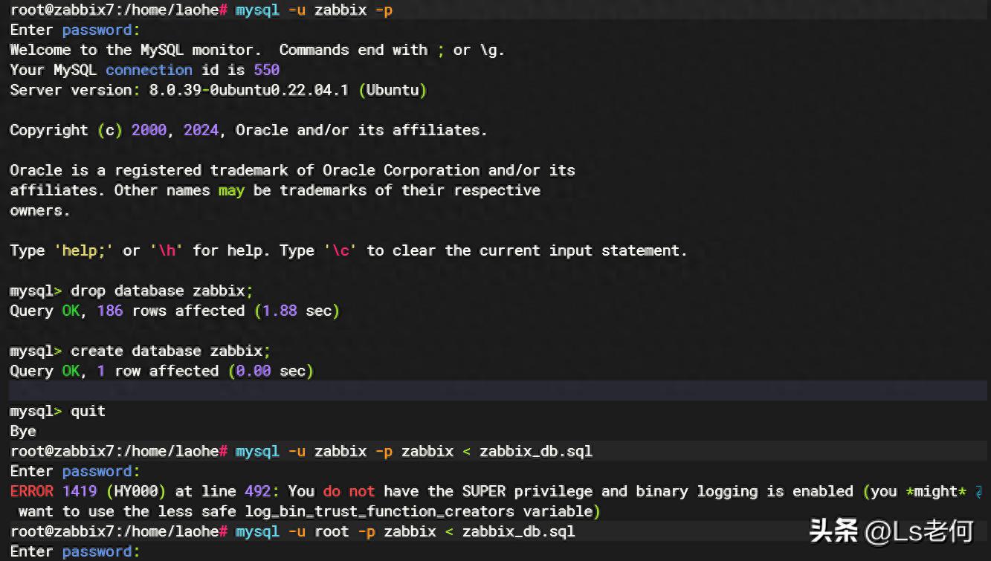Click the 'create database zabbix;' statement

point(171,351)
